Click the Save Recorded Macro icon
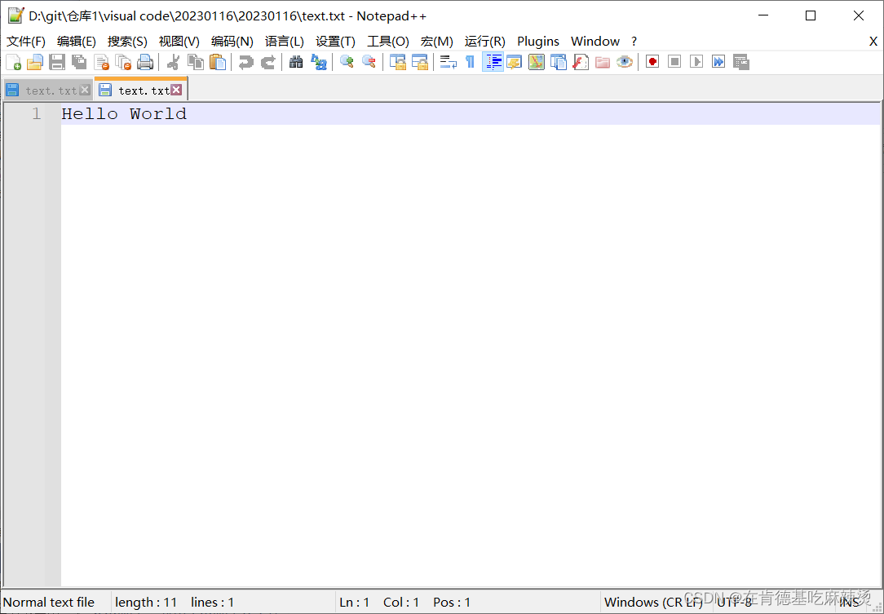Image resolution: width=884 pixels, height=614 pixels. pos(740,61)
